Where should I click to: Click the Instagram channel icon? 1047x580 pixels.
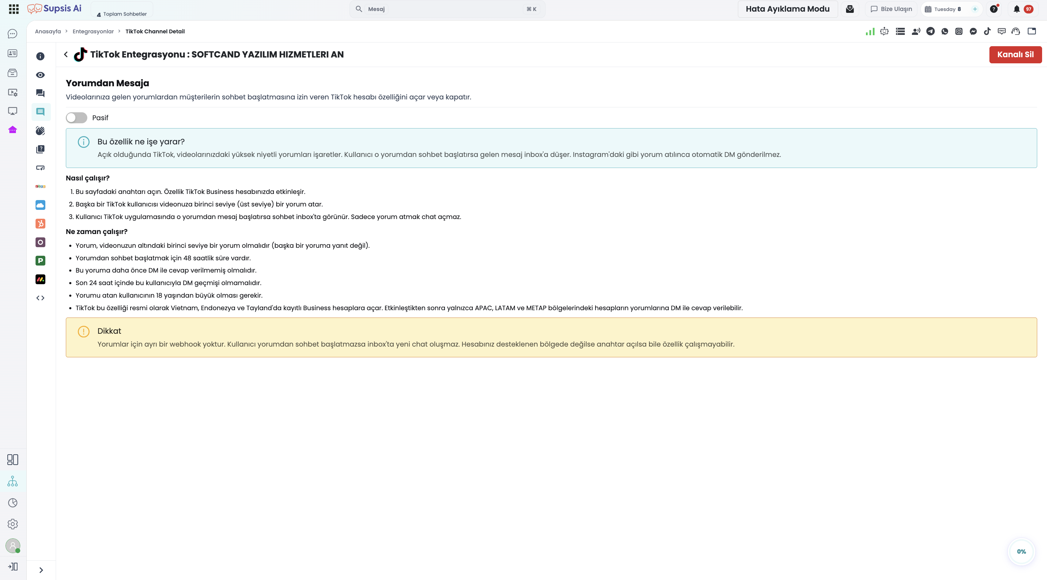point(959,31)
